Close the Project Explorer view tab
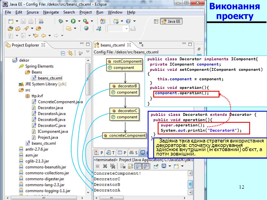 click(x=43, y=45)
